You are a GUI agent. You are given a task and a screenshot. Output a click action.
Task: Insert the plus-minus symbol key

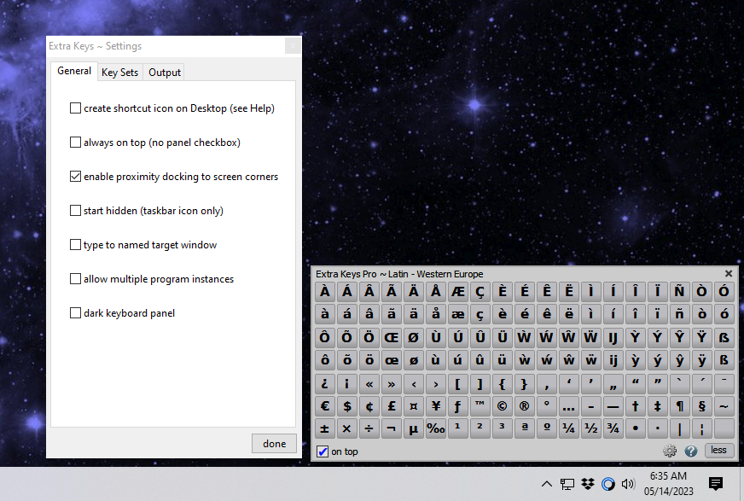324,429
